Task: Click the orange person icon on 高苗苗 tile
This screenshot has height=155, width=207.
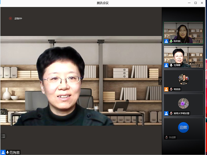Action: (x=166, y=89)
